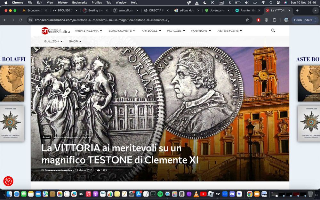Open Spotify from the Dock

tap(160, 194)
